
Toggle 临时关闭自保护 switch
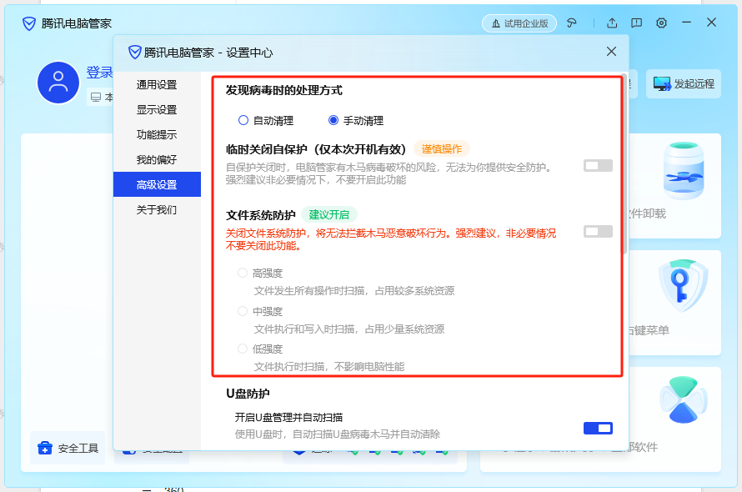pyautogui.click(x=598, y=166)
